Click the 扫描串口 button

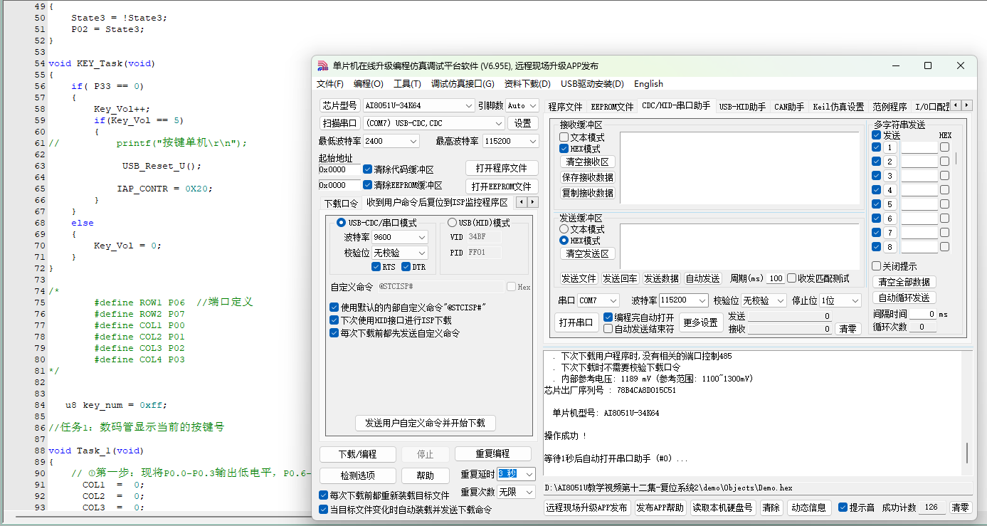339,123
